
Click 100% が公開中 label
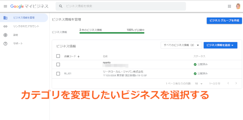[x=135, y=30]
